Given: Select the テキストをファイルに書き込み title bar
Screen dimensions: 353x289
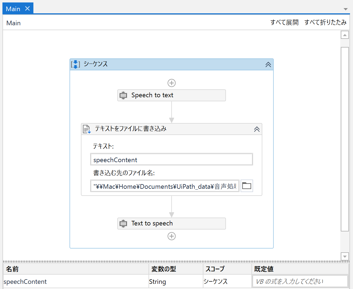Looking at the screenshot, I should pos(172,129).
